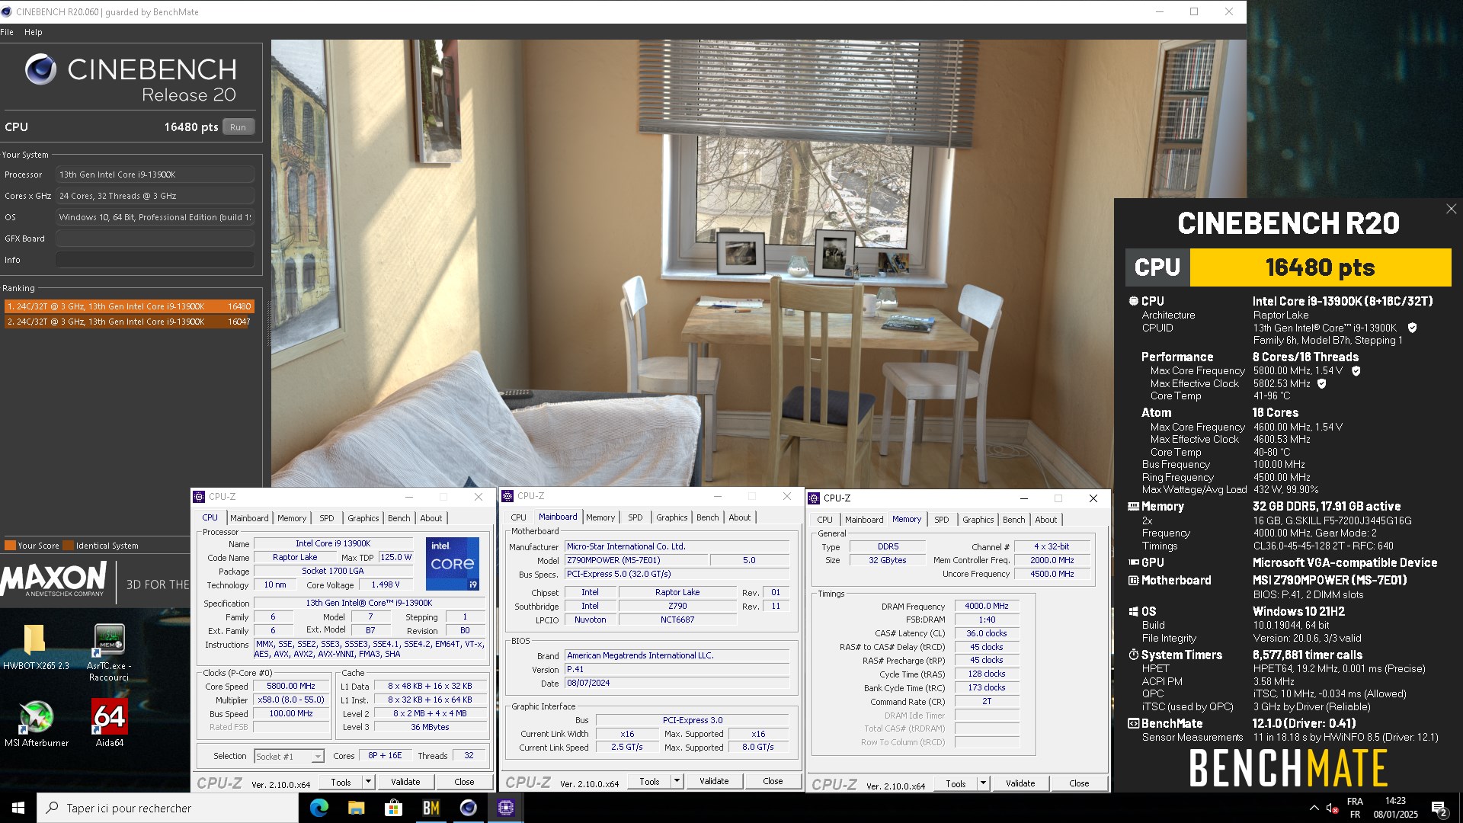Viewport: 1463px width, 823px height.
Task: Expand Tools dropdown arrow in Mainboard window
Action: [x=677, y=781]
